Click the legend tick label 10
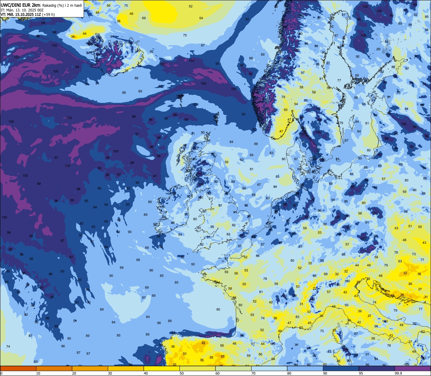The height and width of the screenshot is (376, 431). point(38,373)
